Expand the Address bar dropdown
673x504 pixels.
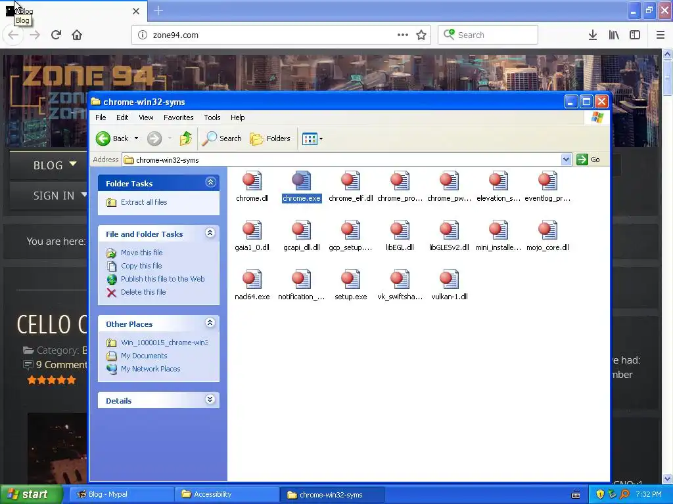566,159
